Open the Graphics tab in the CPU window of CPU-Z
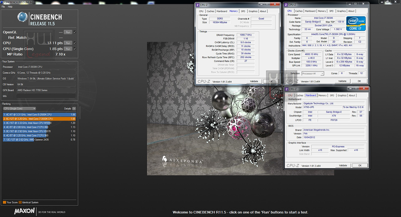Screen dimensions: 401x217 pos(341,11)
